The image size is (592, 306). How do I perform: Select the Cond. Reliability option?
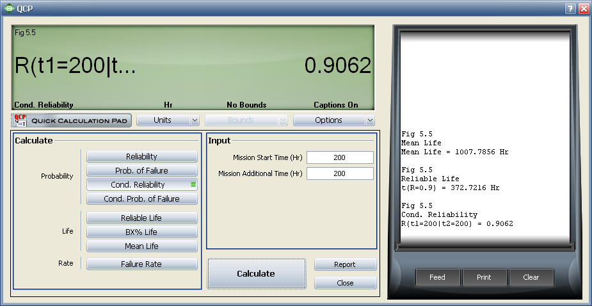point(142,185)
